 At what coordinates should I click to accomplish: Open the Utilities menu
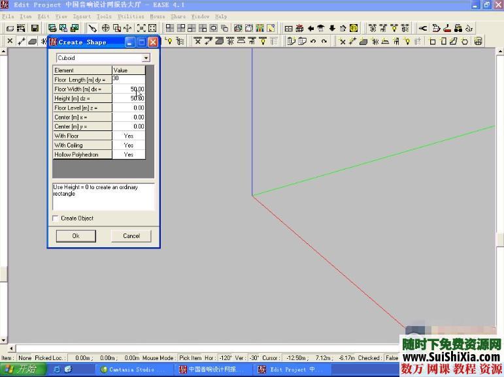click(x=131, y=16)
